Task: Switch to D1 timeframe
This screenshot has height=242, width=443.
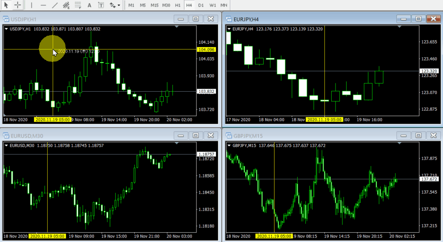Action: pyautogui.click(x=201, y=5)
